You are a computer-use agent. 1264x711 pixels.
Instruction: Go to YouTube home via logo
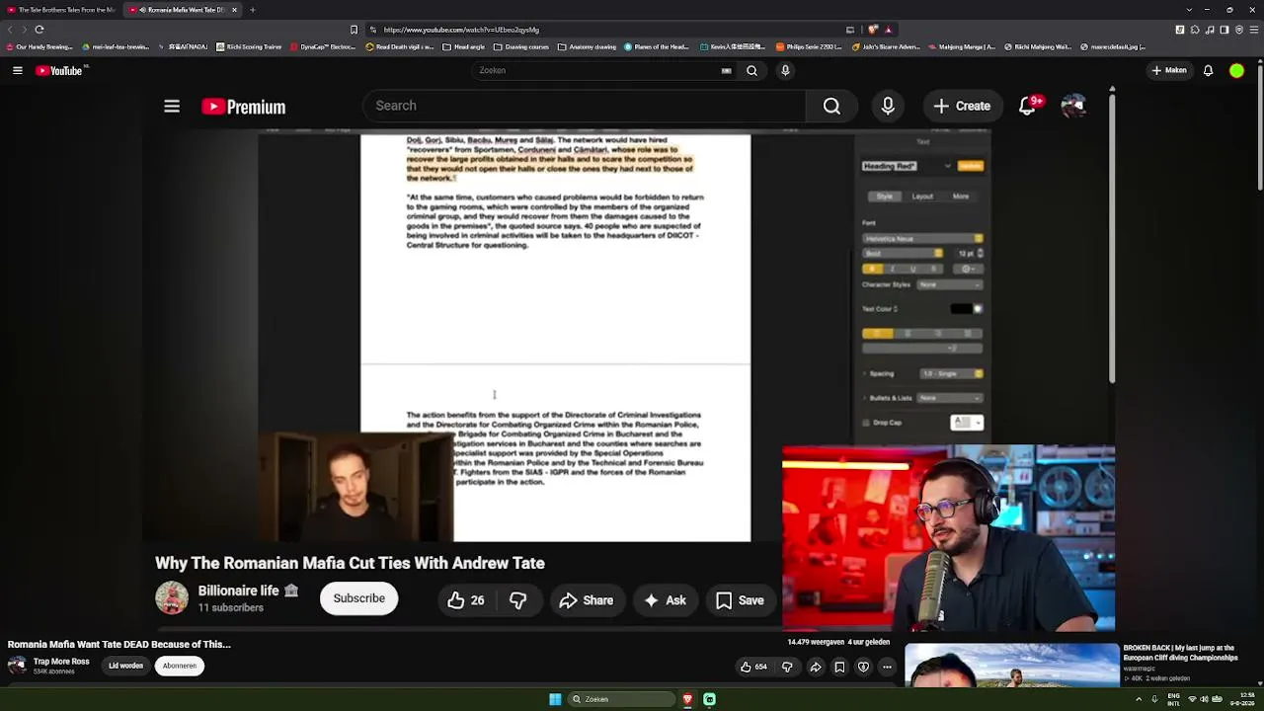coord(58,70)
